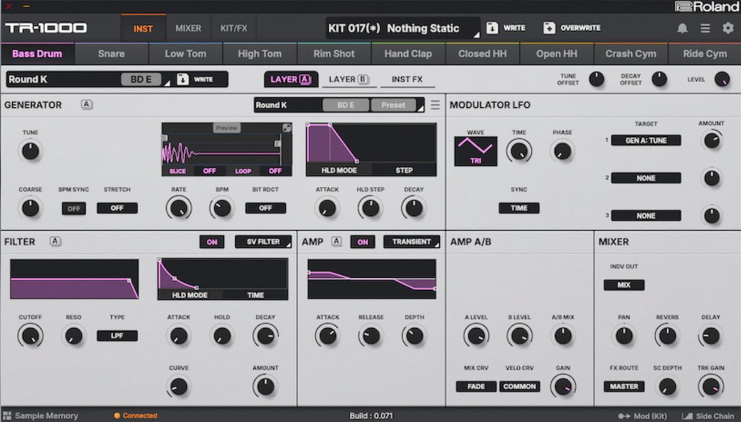Toggle the SLICE off setting

click(210, 171)
